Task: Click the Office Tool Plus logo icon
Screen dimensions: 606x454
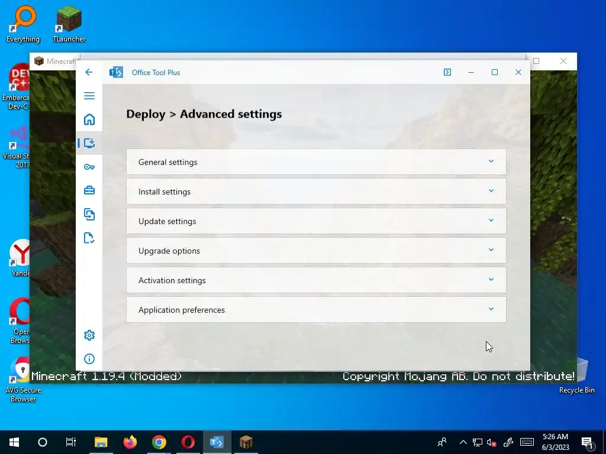Action: pos(116,72)
